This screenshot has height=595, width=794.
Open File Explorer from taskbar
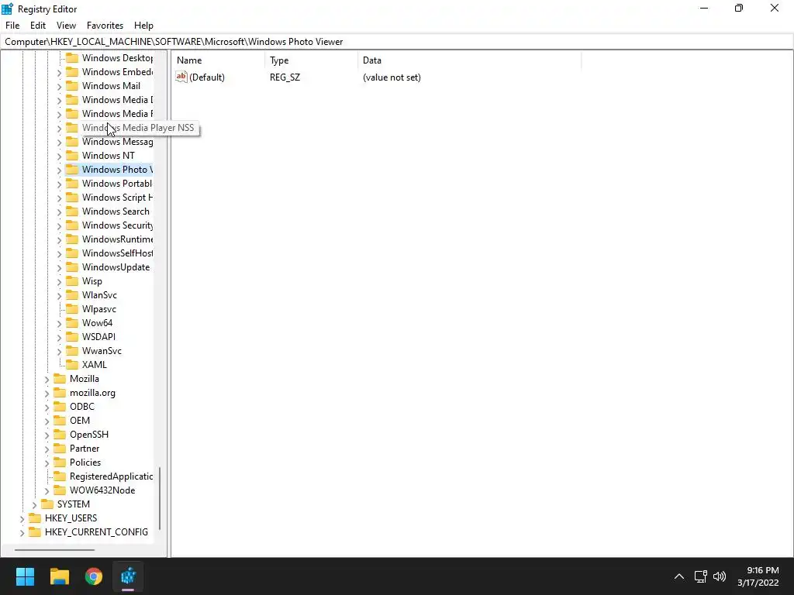(x=60, y=576)
